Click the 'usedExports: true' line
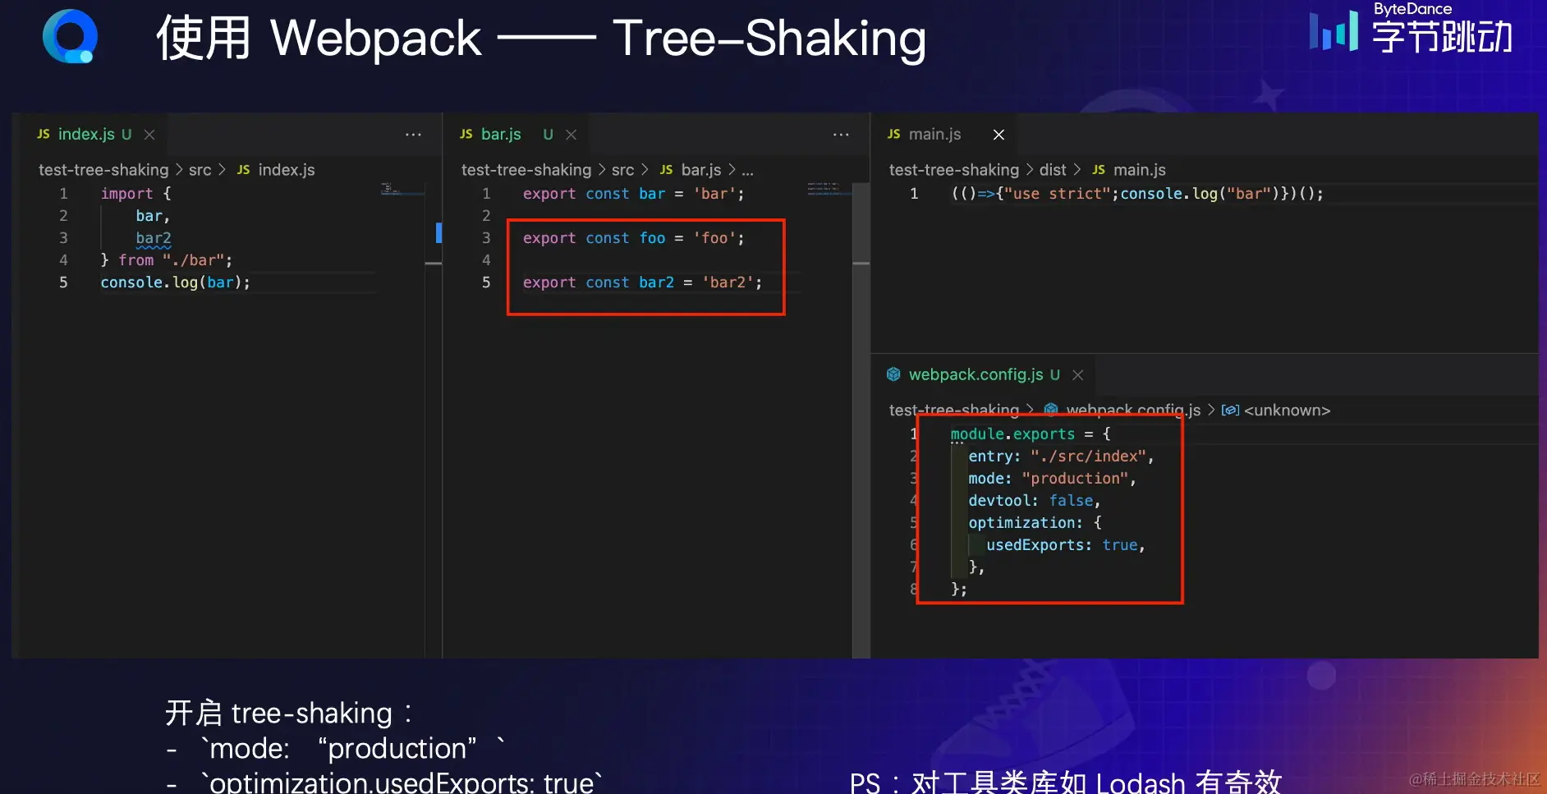 pos(1066,544)
